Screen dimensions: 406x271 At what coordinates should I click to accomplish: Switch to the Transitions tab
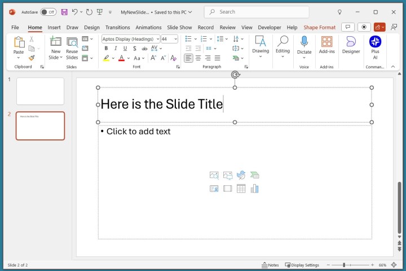[x=117, y=27]
